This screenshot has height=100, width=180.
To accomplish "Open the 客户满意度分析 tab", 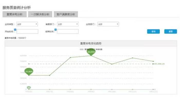I will 66,14.
